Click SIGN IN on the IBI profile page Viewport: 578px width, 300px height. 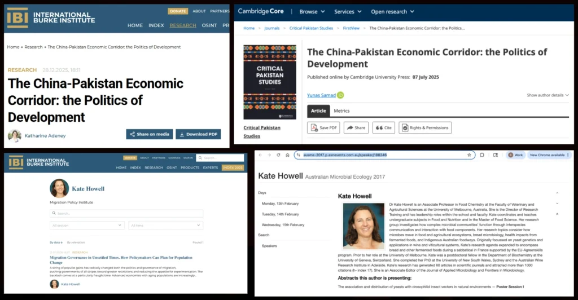tap(188, 158)
